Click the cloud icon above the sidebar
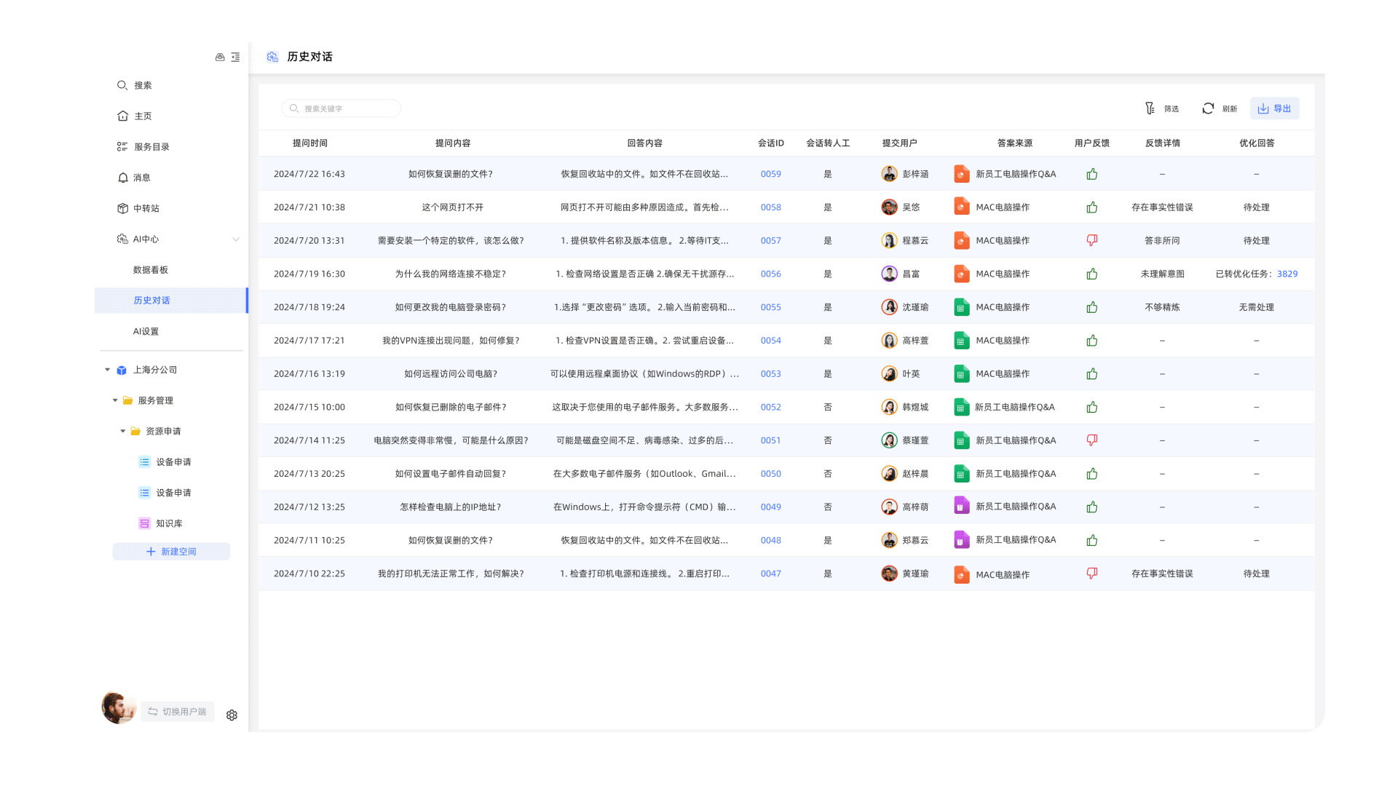Image resolution: width=1398 pixels, height=786 pixels. click(x=220, y=57)
